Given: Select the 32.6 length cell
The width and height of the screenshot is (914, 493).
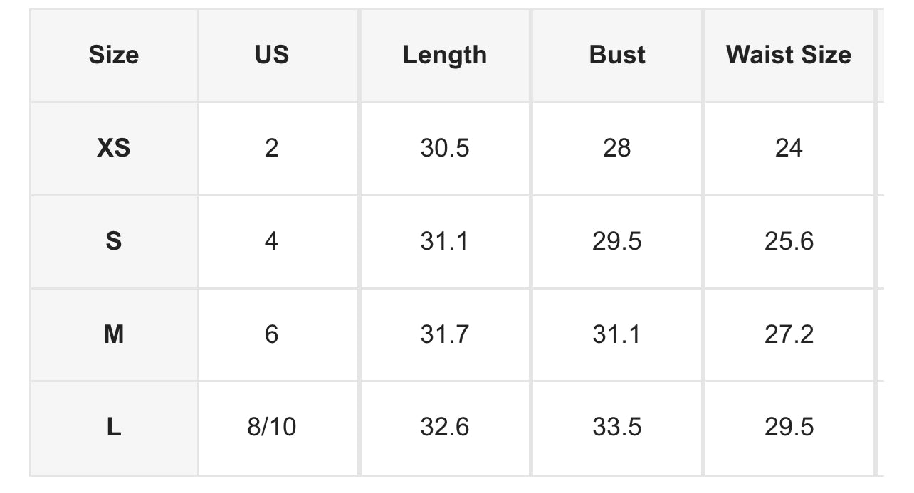Looking at the screenshot, I should point(445,427).
